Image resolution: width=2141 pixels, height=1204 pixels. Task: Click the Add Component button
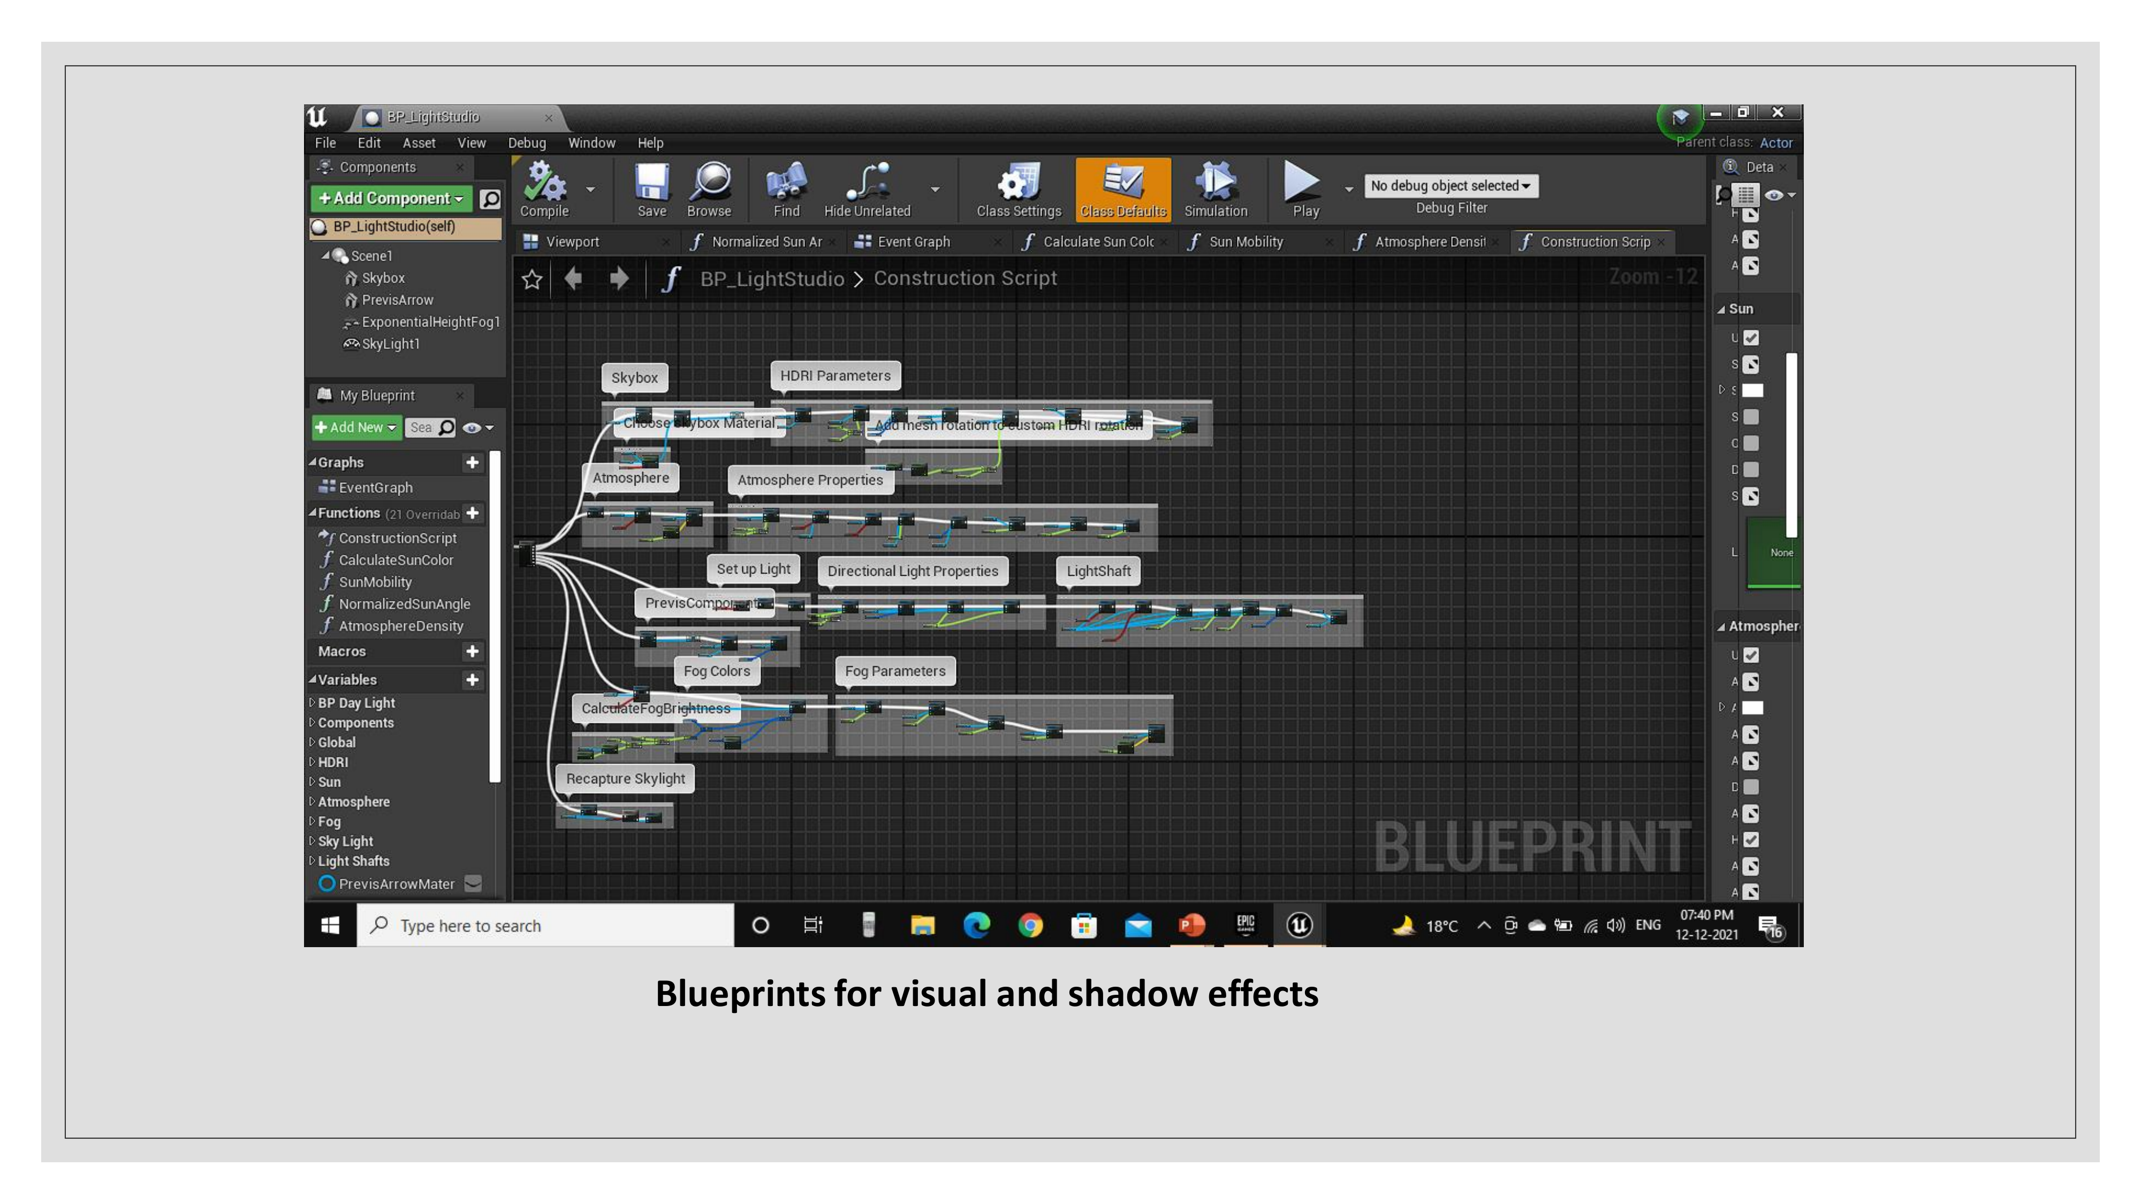391,199
